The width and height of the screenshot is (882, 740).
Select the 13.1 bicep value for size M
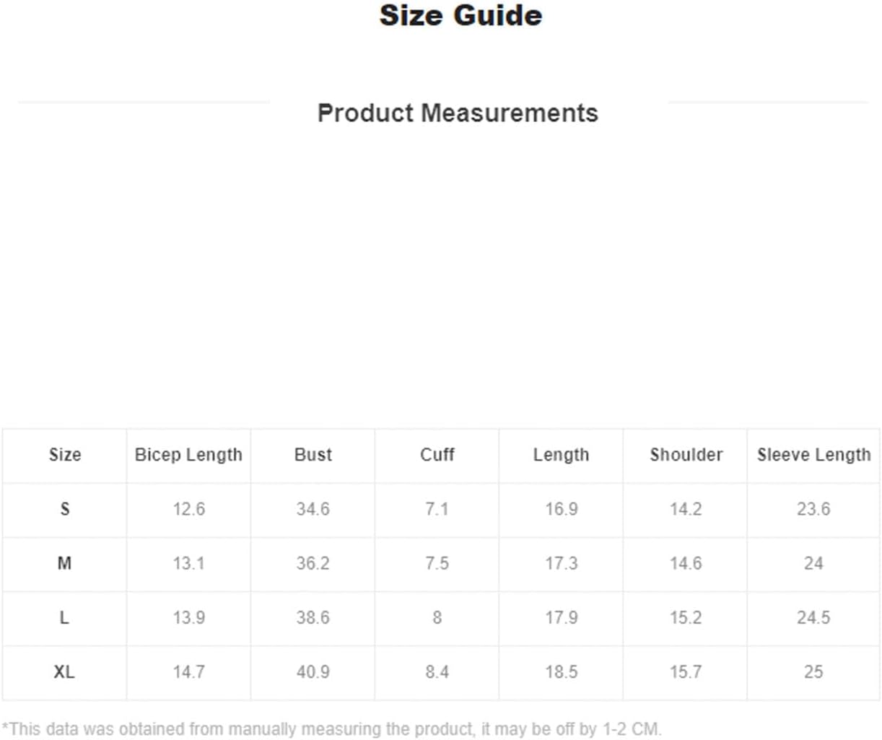coord(188,563)
